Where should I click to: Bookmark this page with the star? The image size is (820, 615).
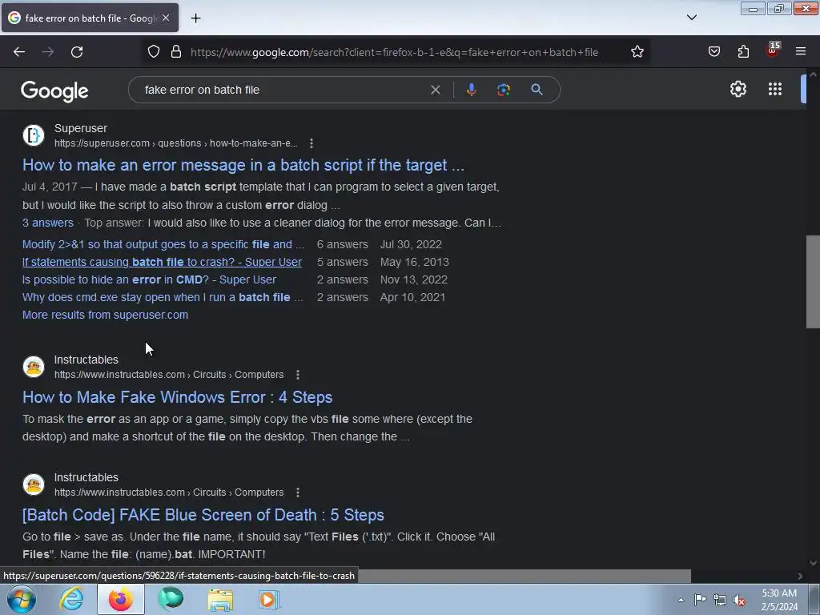click(x=637, y=52)
